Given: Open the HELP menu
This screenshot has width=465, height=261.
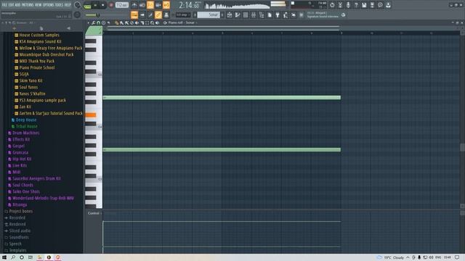Looking at the screenshot, I should 68,5.
